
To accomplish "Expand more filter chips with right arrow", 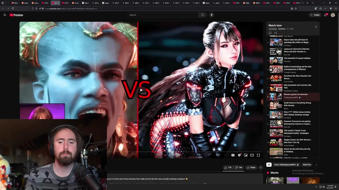I will [x=316, y=165].
